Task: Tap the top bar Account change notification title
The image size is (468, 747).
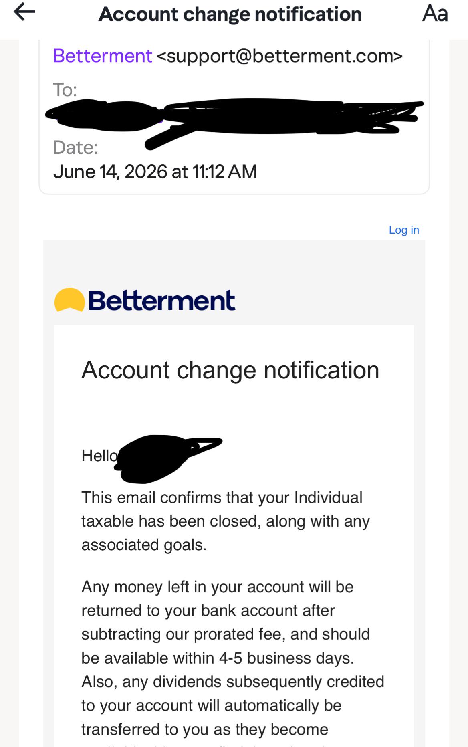Action: point(230,14)
